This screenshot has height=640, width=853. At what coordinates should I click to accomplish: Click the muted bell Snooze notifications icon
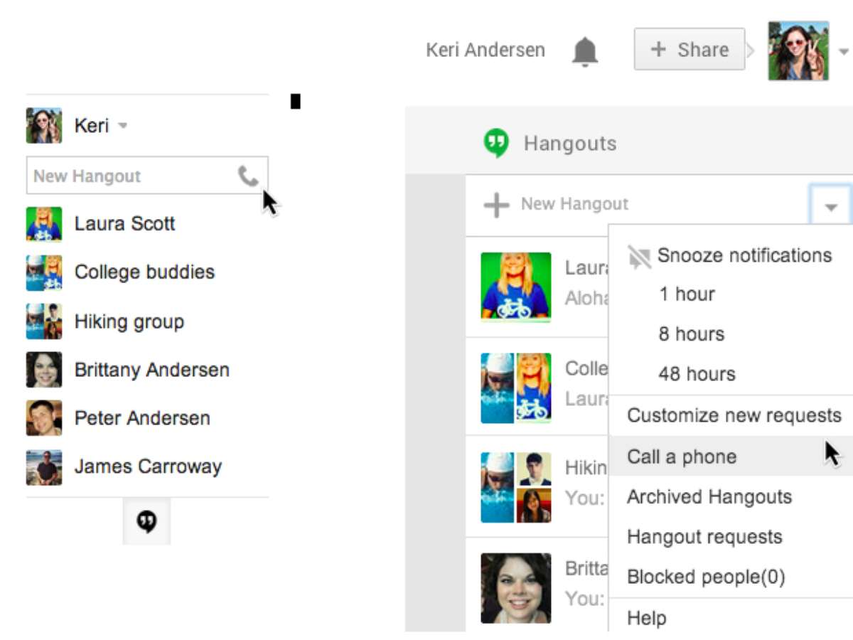coord(639,257)
